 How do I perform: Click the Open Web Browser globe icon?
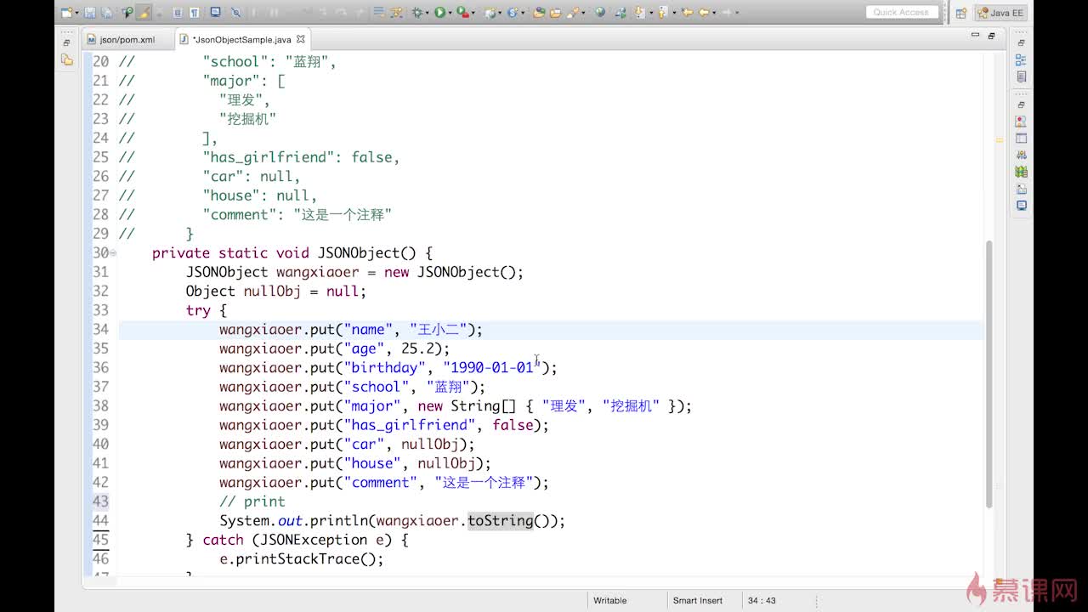coord(600,12)
